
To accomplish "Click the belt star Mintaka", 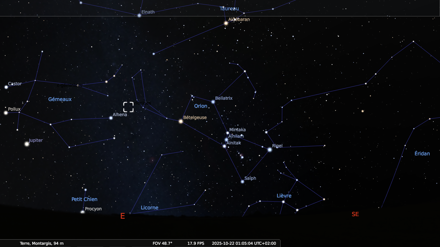I will pyautogui.click(x=227, y=133).
